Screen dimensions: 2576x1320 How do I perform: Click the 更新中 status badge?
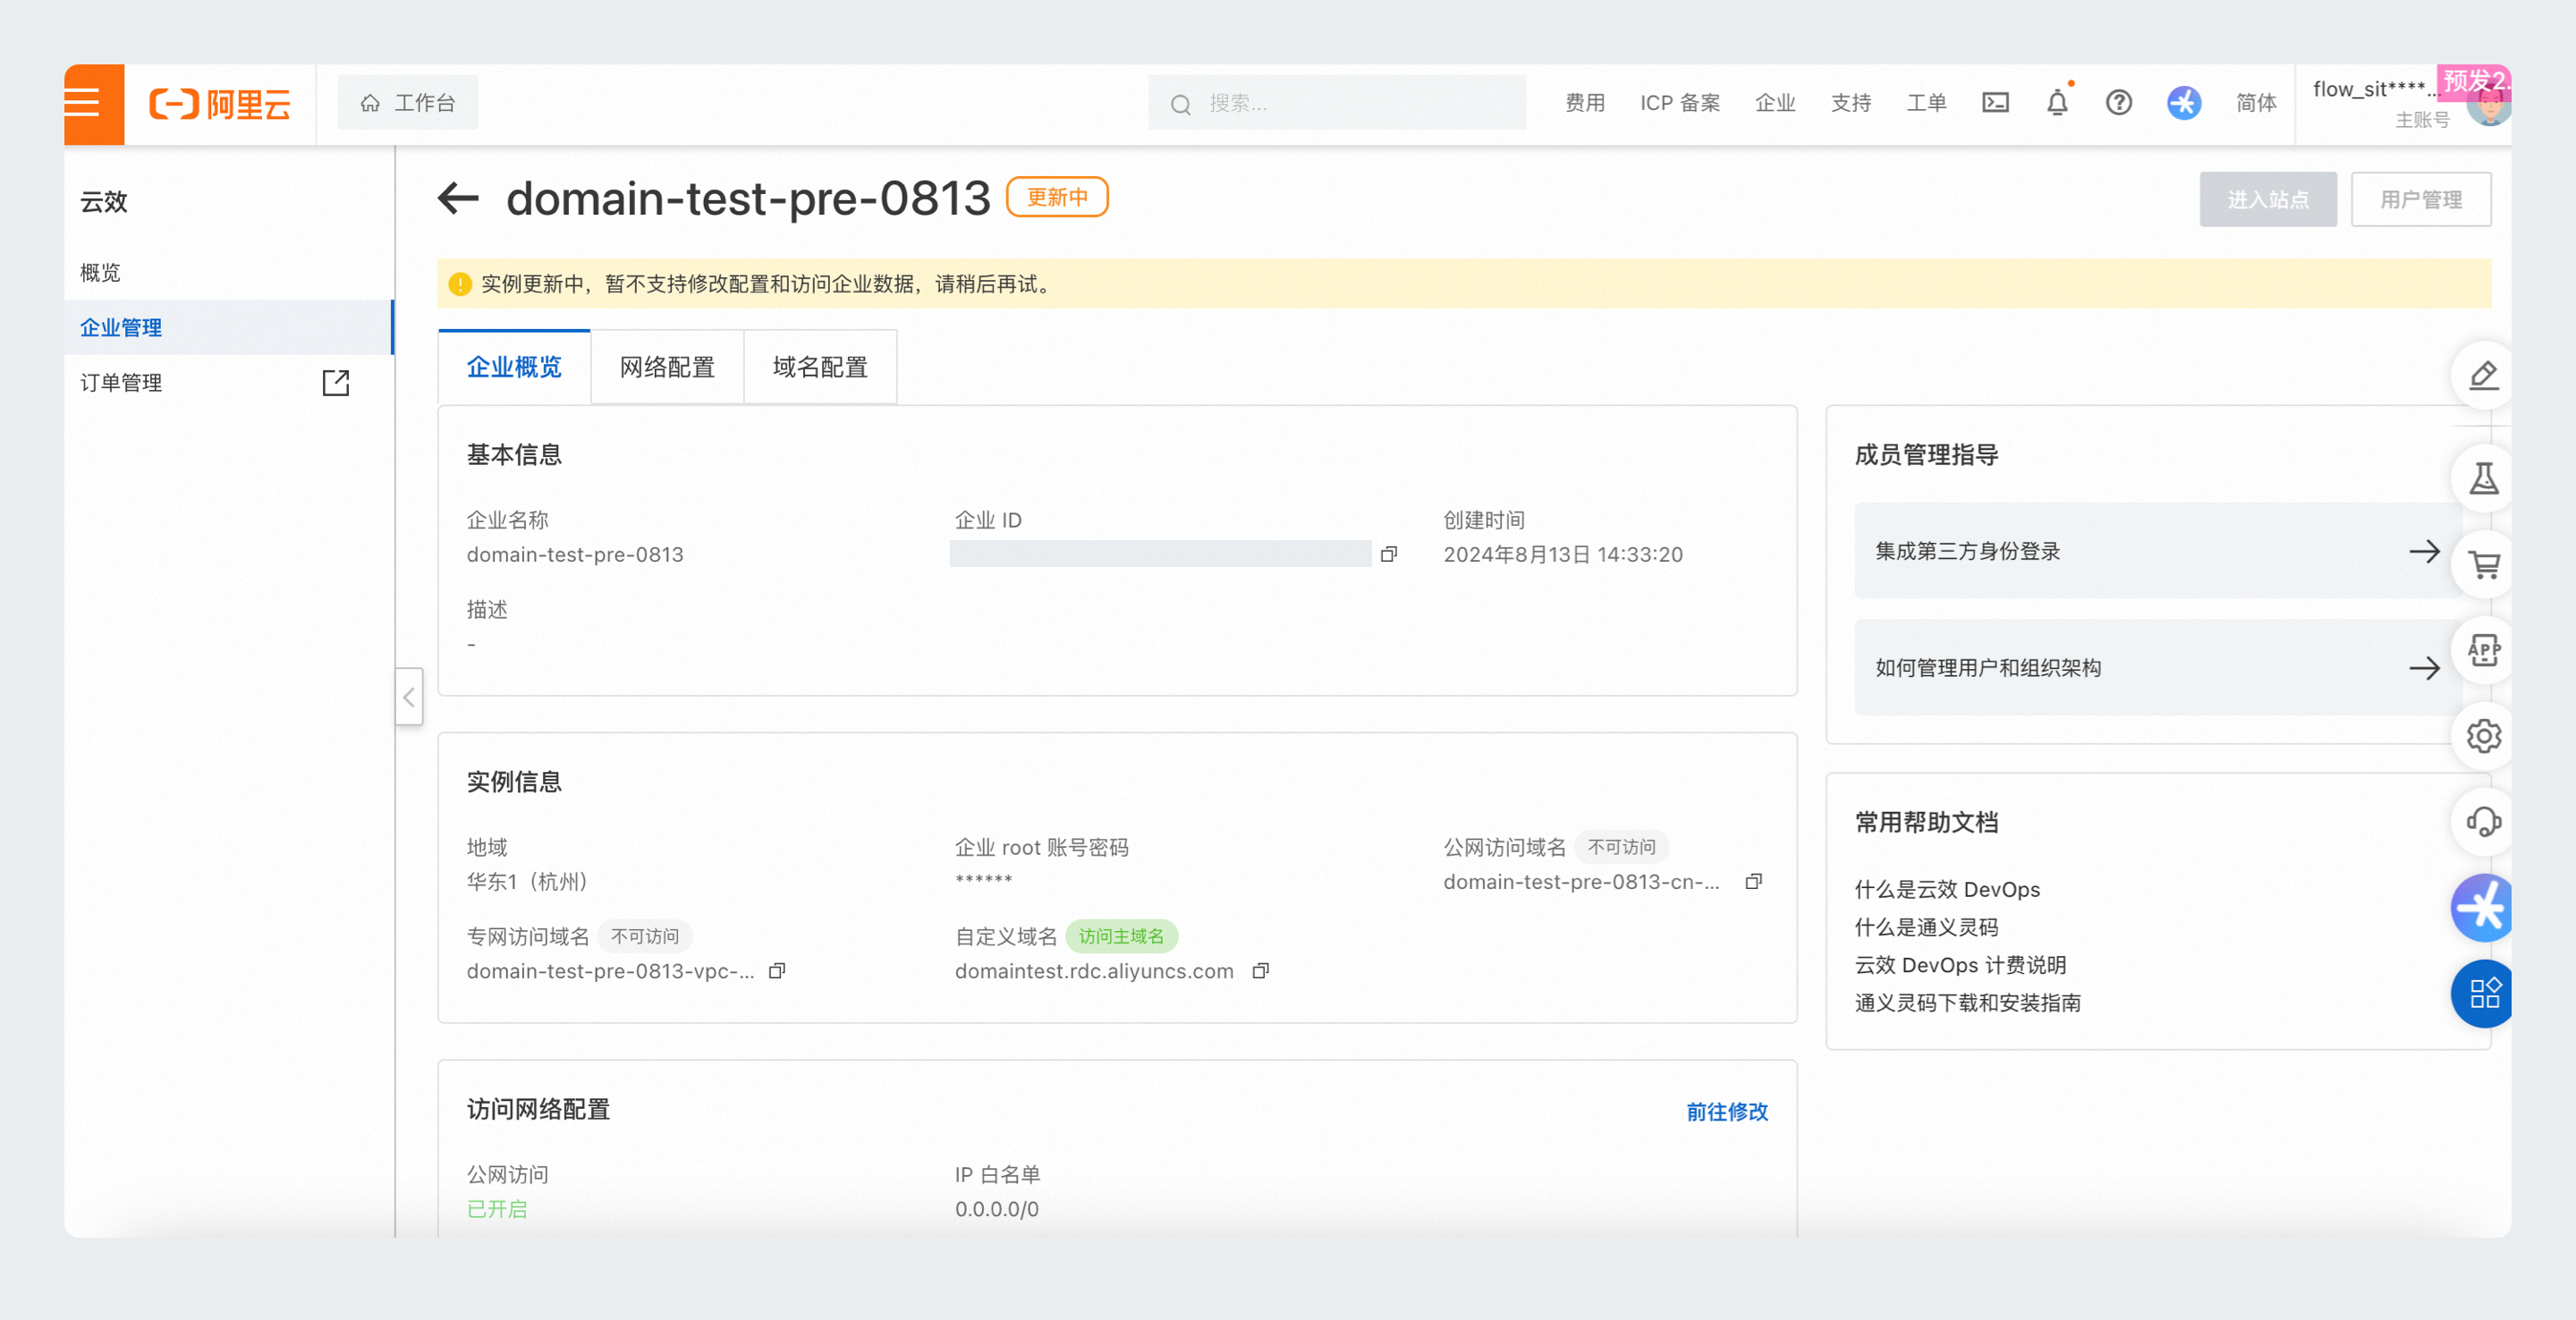(x=1057, y=197)
